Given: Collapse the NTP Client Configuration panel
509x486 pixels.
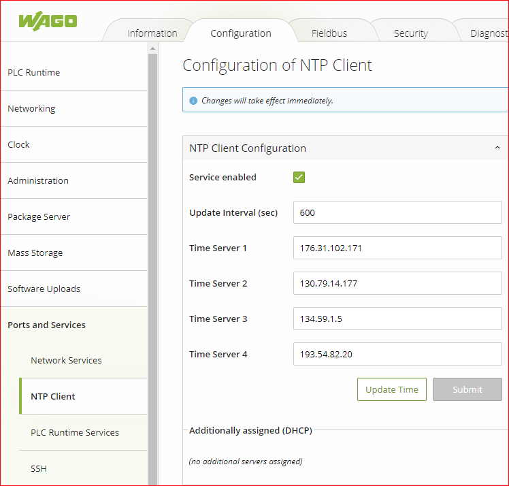Looking at the screenshot, I should 497,148.
